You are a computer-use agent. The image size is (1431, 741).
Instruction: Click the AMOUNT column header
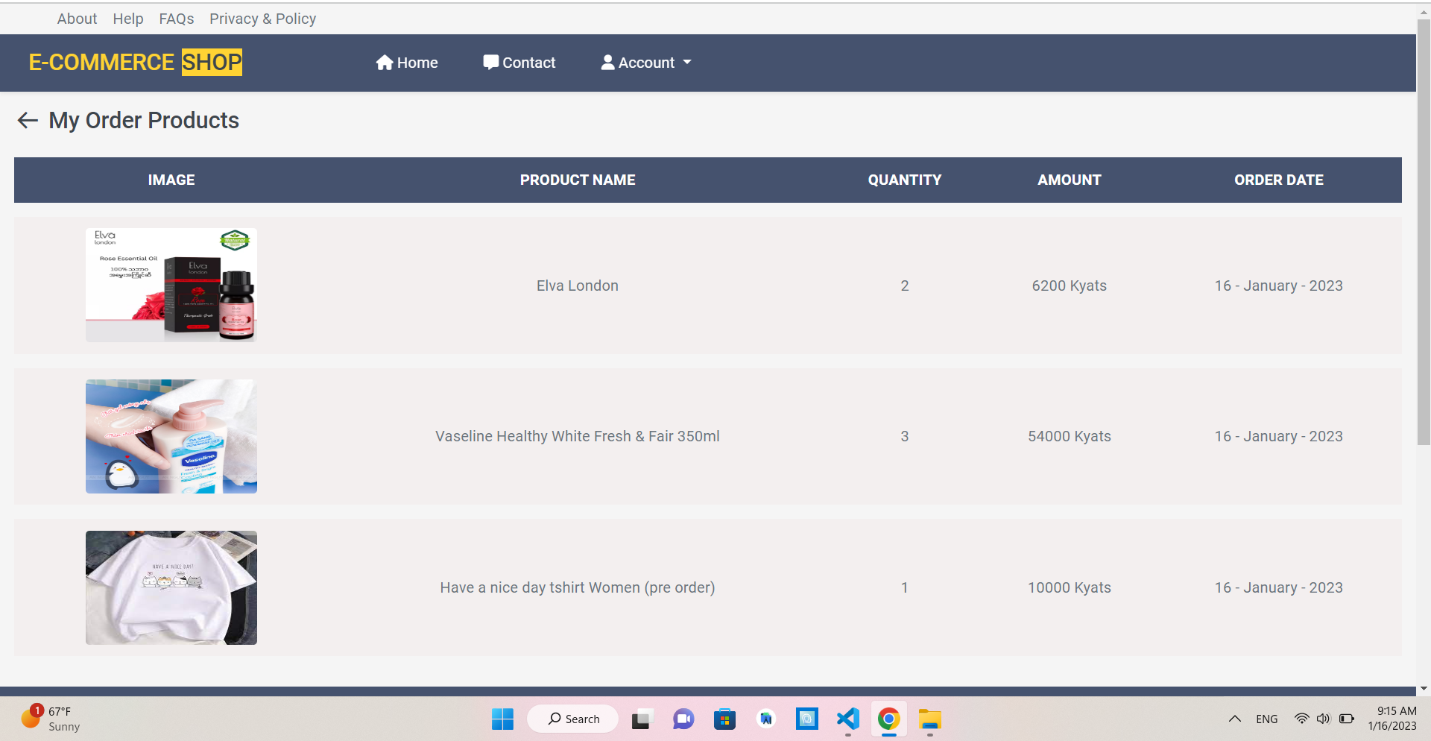(1070, 180)
